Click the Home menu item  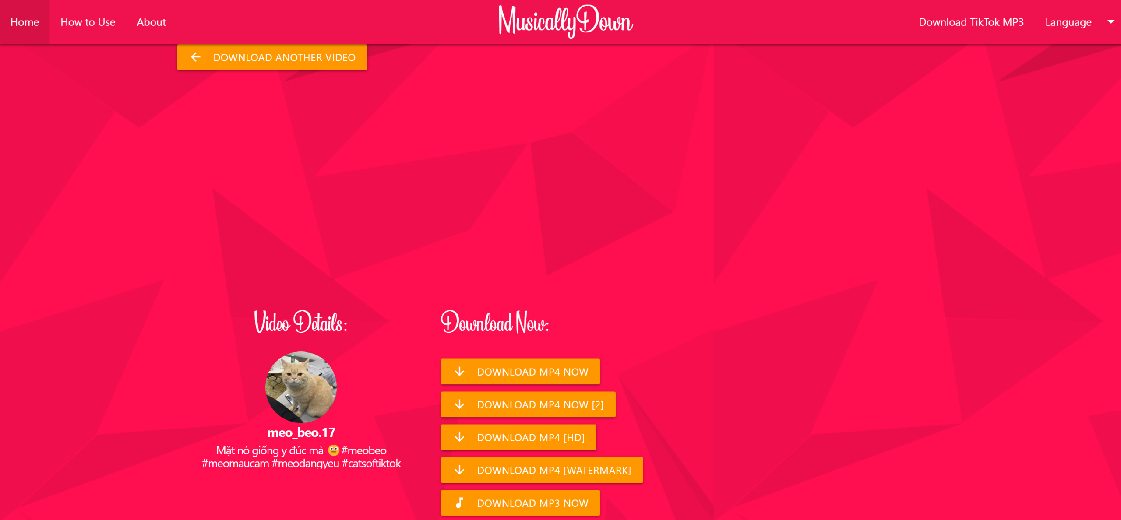tap(25, 21)
